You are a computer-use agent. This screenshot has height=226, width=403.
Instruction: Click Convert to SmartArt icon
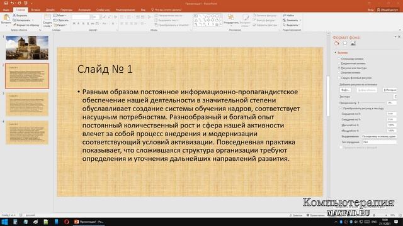coord(156,25)
